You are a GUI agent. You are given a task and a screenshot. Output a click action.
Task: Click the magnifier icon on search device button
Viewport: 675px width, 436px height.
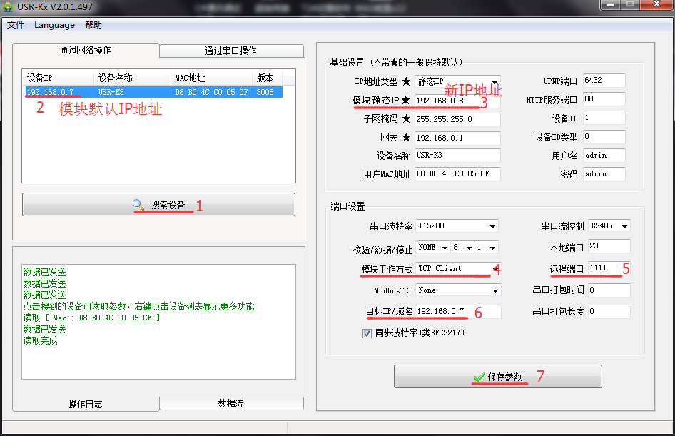[138, 206]
